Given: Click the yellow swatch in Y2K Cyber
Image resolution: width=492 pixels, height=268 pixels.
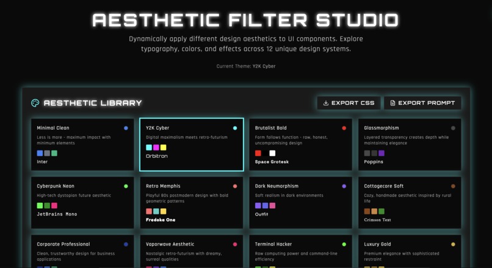Looking at the screenshot, I should [164, 147].
